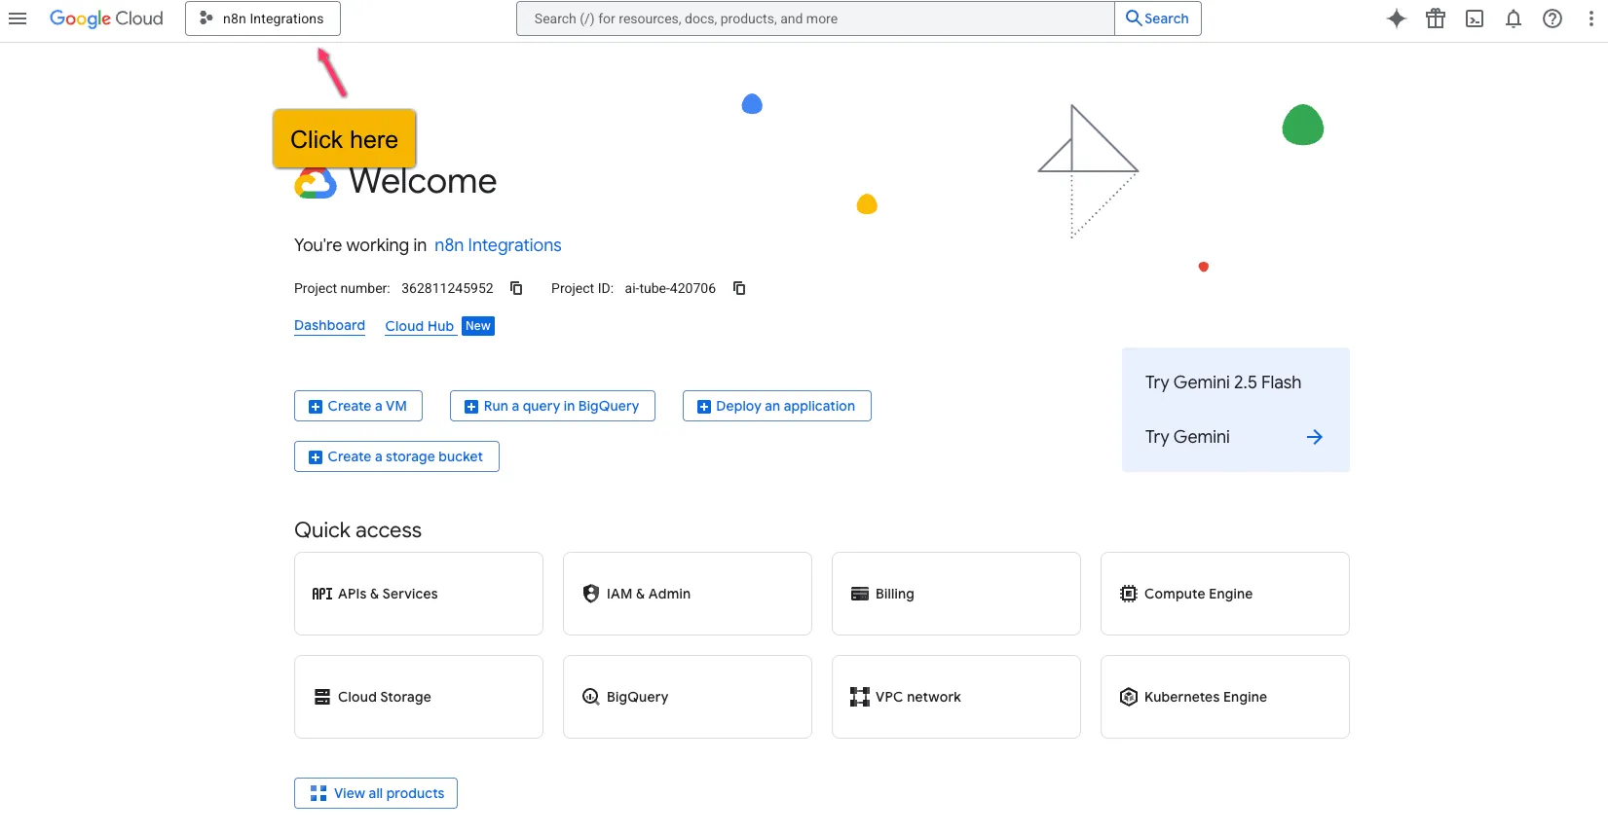The width and height of the screenshot is (1608, 835).
Task: Open the free trial gift icon
Action: click(x=1436, y=18)
